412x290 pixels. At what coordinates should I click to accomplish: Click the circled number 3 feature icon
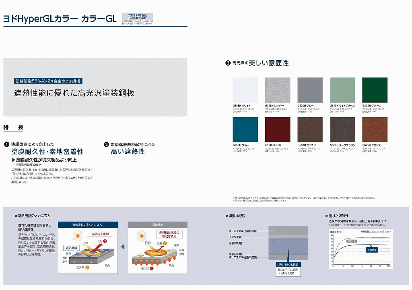coord(228,63)
